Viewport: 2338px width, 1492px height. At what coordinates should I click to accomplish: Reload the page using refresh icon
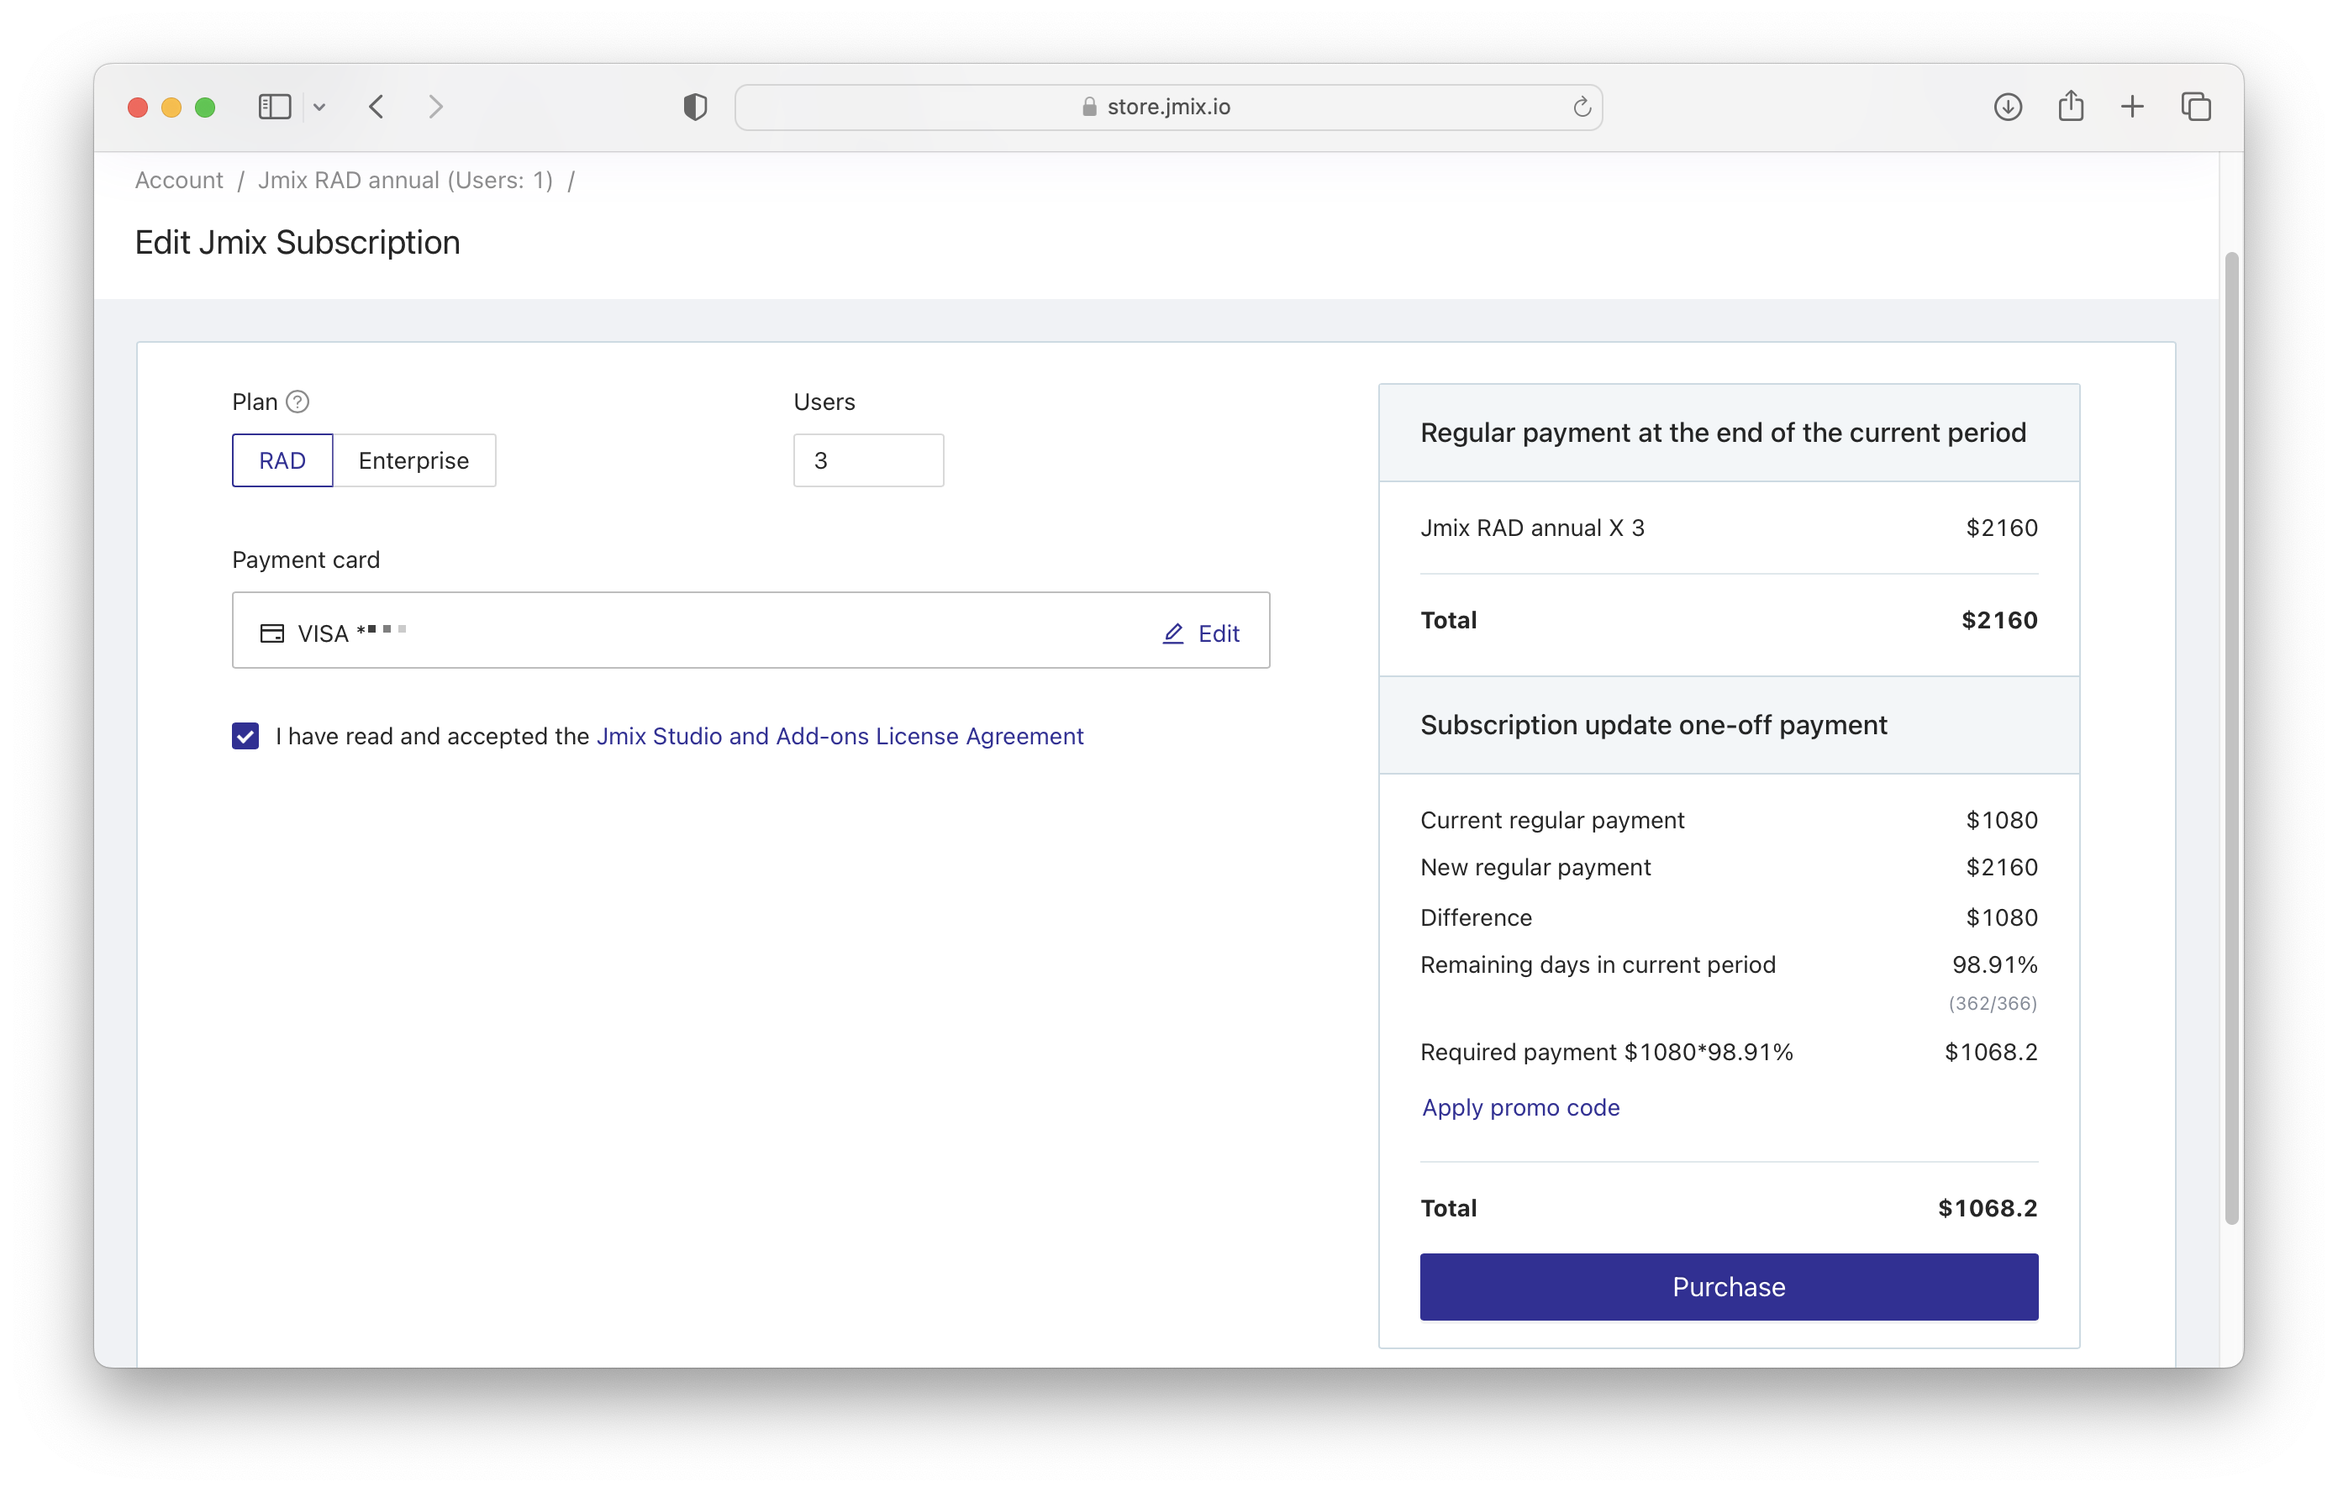(x=1582, y=107)
